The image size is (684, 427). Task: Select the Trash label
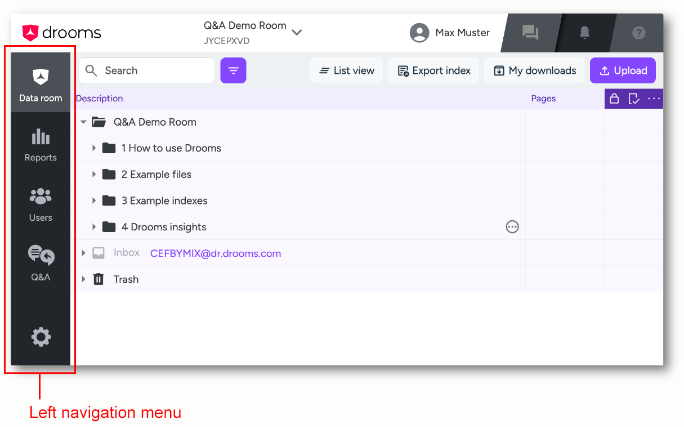(126, 279)
